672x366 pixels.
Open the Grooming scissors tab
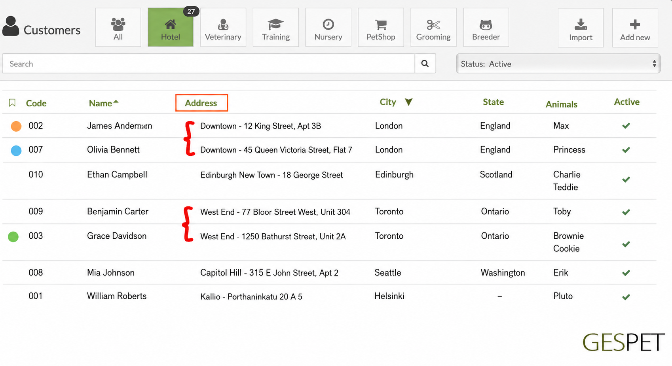coord(433,27)
